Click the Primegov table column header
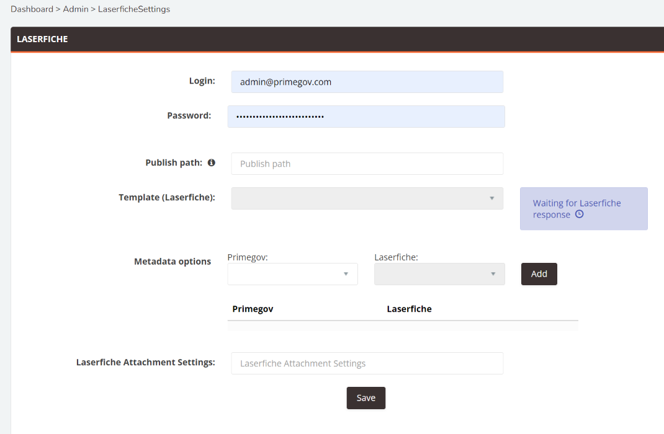The width and height of the screenshot is (664, 434). pos(253,309)
